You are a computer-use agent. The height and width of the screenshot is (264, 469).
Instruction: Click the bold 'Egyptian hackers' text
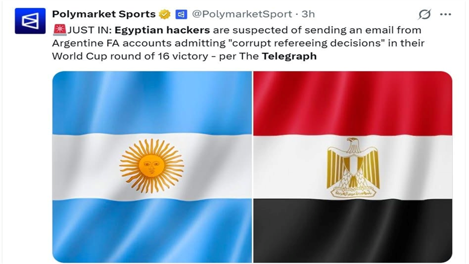point(162,30)
